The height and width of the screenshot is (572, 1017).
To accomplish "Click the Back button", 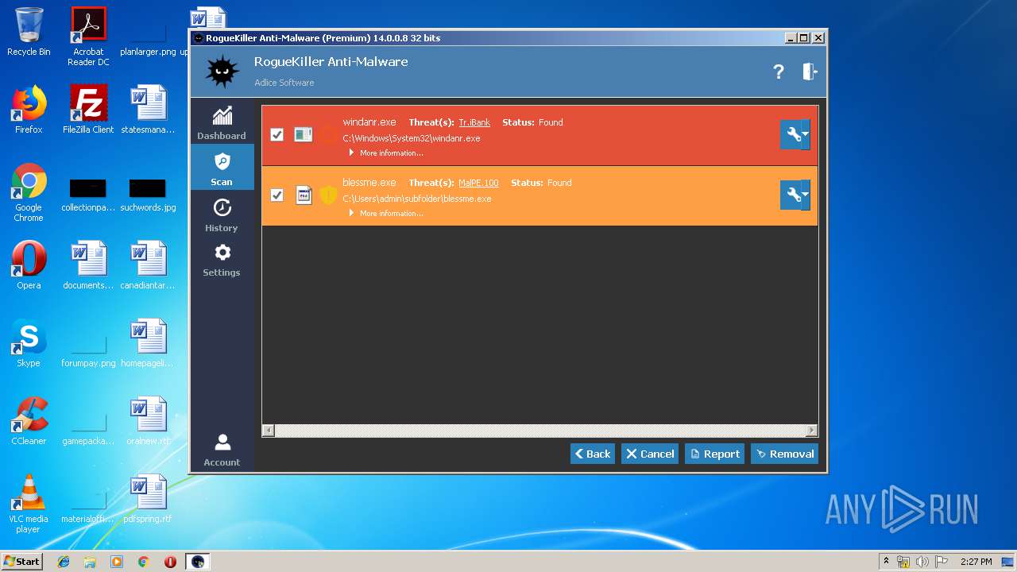I will click(592, 454).
